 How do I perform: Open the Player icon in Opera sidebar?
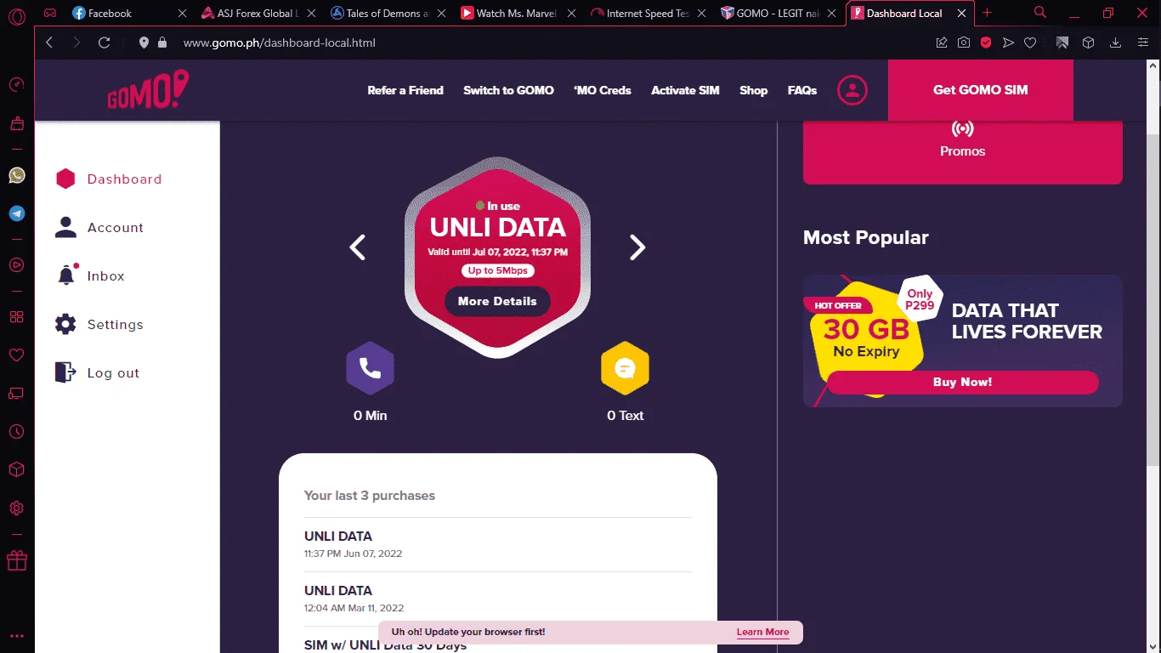click(x=16, y=264)
